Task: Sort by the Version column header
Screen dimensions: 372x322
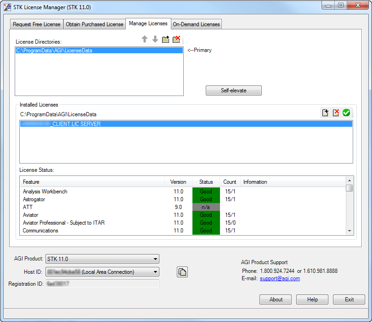Action: click(x=178, y=182)
